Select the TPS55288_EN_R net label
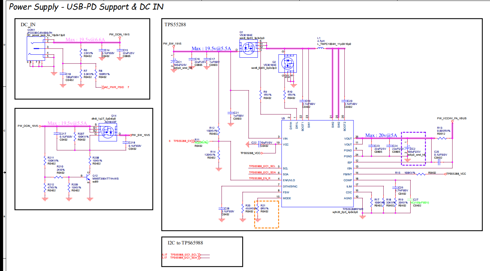The image size is (490, 271). 260,179
